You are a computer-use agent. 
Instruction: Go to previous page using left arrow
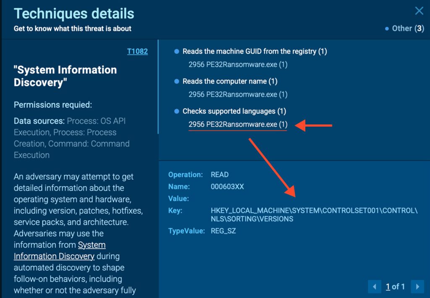(x=374, y=287)
